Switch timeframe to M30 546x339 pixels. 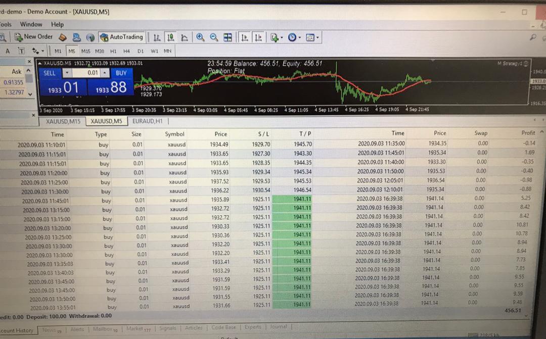pos(100,51)
